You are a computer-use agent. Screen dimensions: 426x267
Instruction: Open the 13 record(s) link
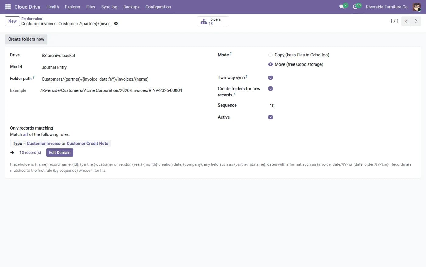(x=30, y=153)
